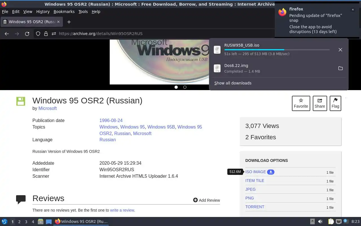Open the ITEM TILE download option
Image resolution: width=361 pixels, height=226 pixels.
tap(255, 181)
